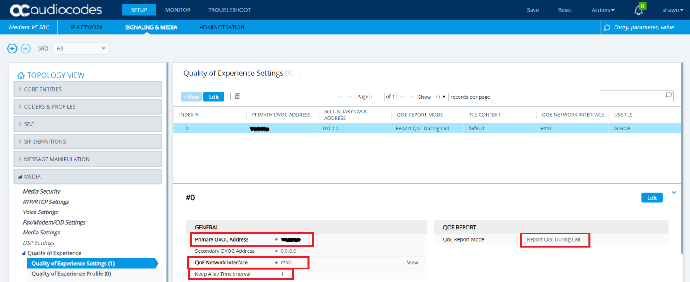
Task: Select Quality of Experience Profile in the sidebar
Action: [71, 273]
